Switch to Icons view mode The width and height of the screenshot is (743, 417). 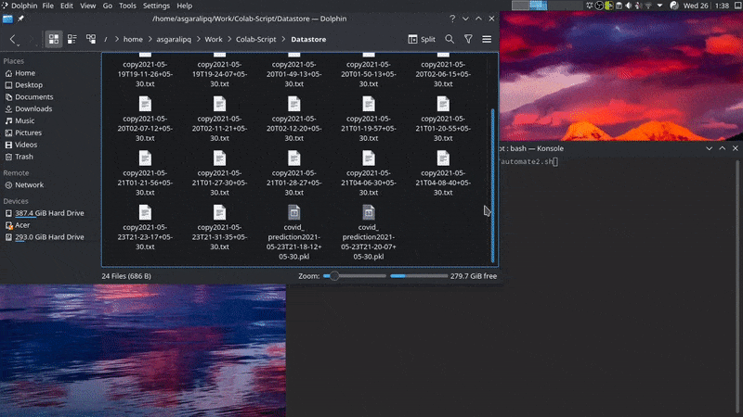(54, 39)
